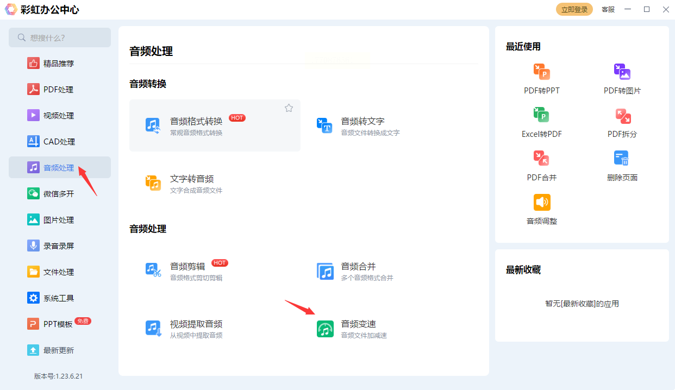
Task: Open the 音频合并 tool icon
Action: click(324, 271)
